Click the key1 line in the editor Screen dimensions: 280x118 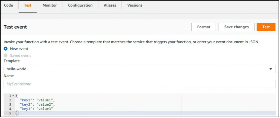[37, 100]
